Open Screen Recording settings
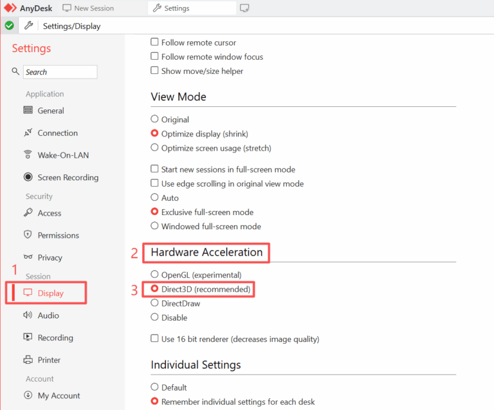This screenshot has height=410, width=494. (x=68, y=178)
